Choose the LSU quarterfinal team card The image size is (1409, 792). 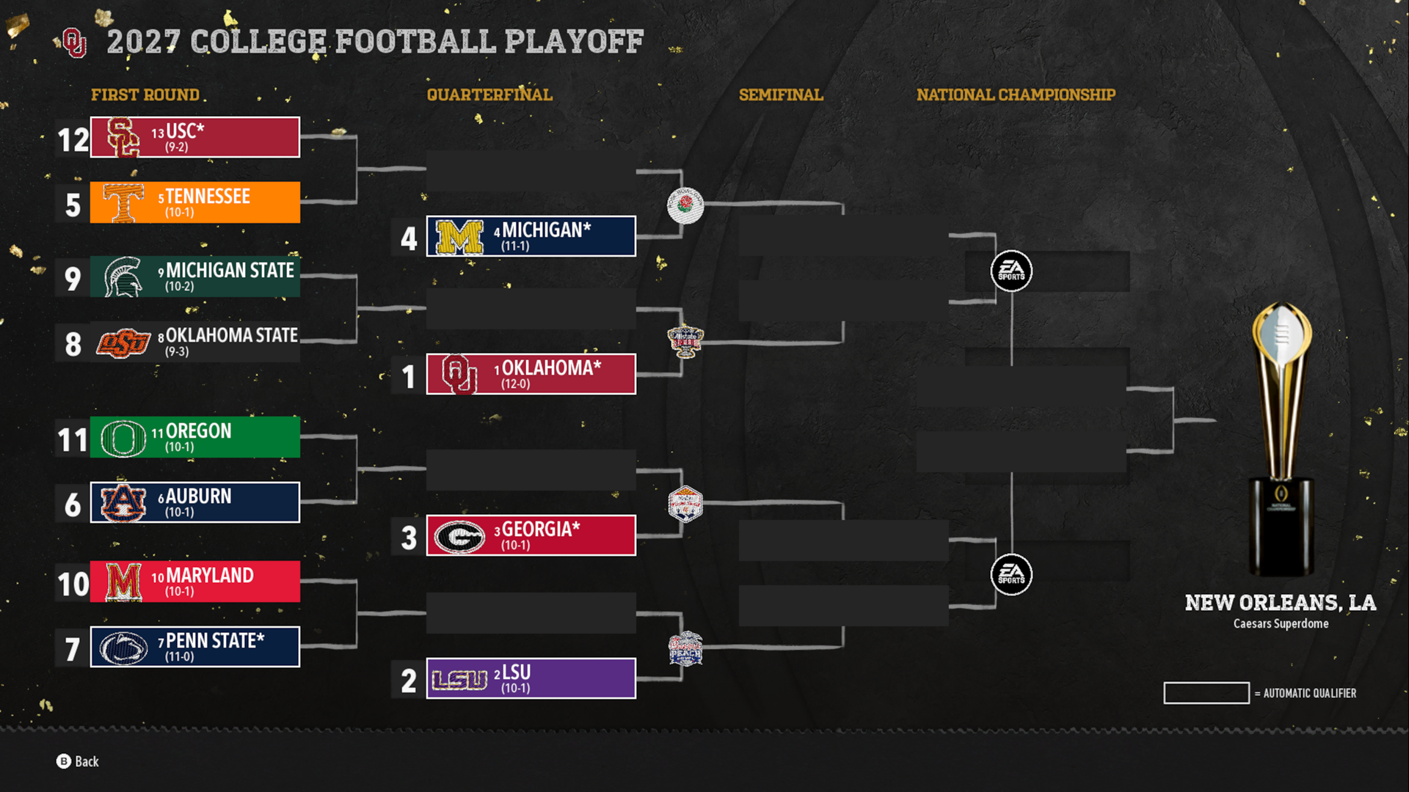(531, 678)
